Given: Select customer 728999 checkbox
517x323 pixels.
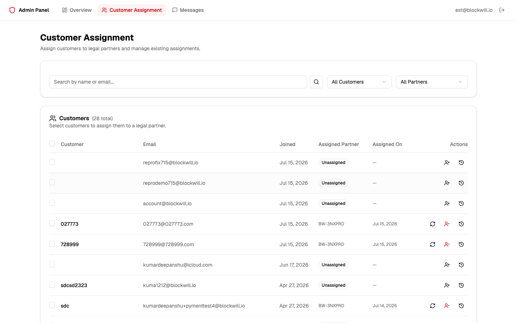Looking at the screenshot, I should pos(52,244).
